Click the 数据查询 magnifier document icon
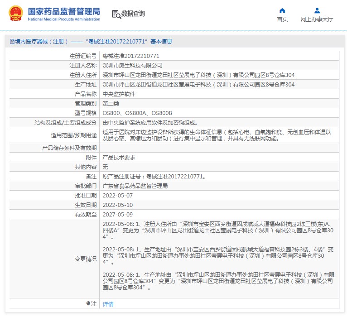The height and width of the screenshot is (317, 347). [x=116, y=14]
